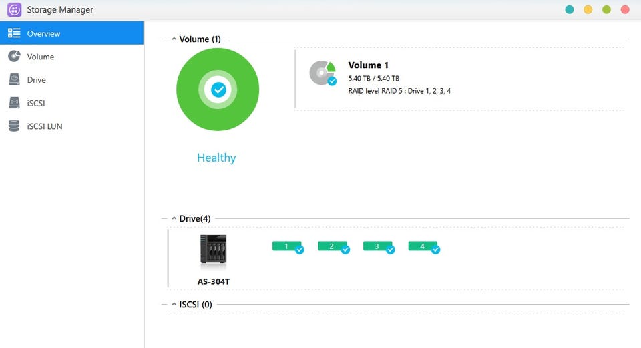Click the yellow window control button

[588, 10]
